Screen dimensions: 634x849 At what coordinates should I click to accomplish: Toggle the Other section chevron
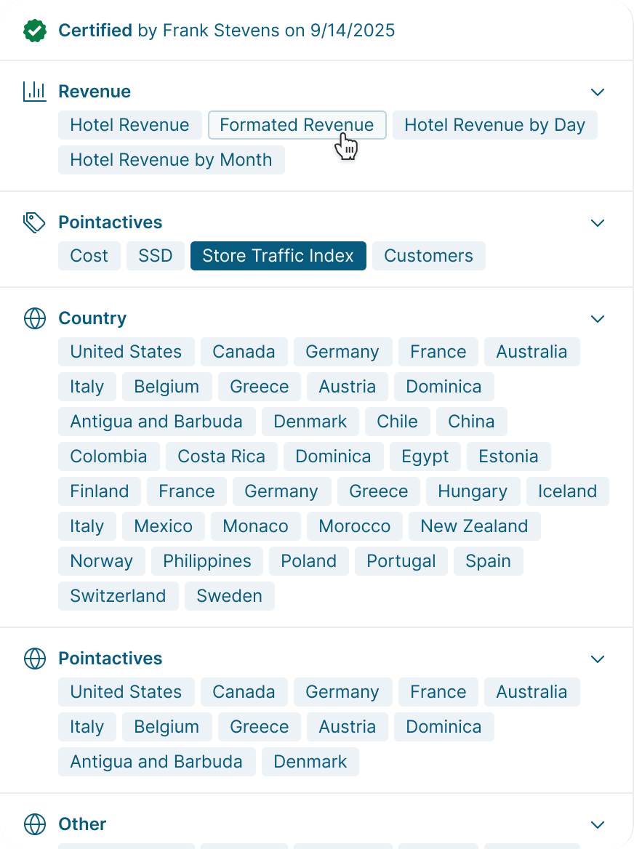[x=598, y=825]
